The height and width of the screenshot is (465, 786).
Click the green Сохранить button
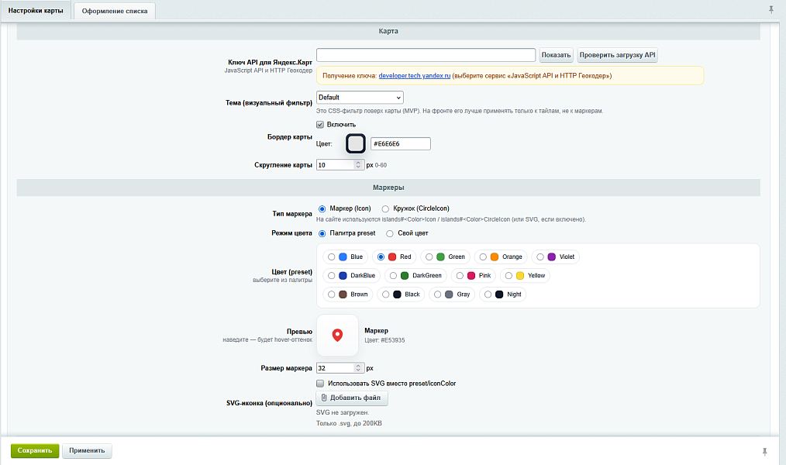tap(35, 450)
